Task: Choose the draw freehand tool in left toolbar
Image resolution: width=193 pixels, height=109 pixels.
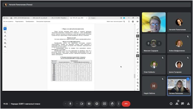Action: click(5, 39)
